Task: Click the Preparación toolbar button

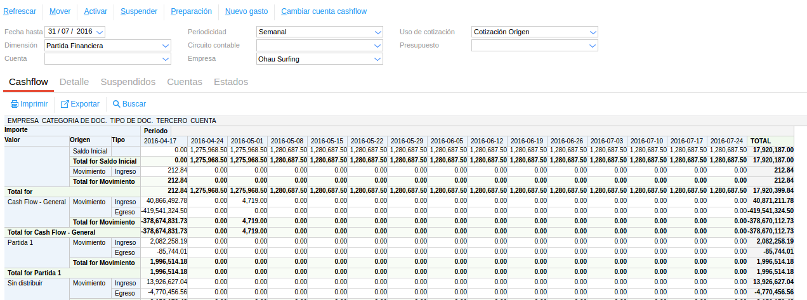Action: (x=191, y=11)
